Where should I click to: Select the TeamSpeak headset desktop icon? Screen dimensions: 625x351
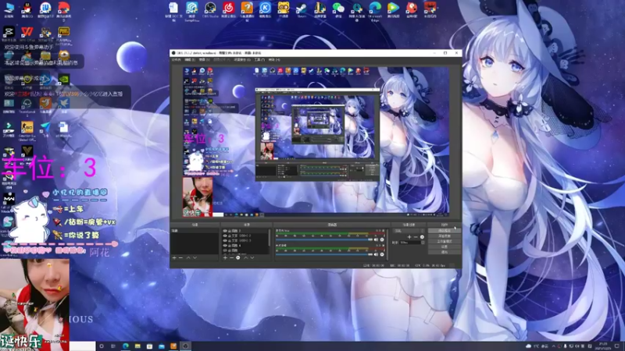(x=27, y=105)
